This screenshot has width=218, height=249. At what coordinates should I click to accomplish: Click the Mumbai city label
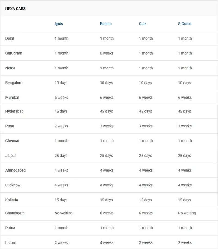point(12,98)
